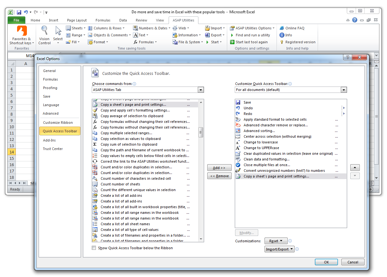
Task: Expand the Columns & Rows ribbon menu
Action: point(106,28)
